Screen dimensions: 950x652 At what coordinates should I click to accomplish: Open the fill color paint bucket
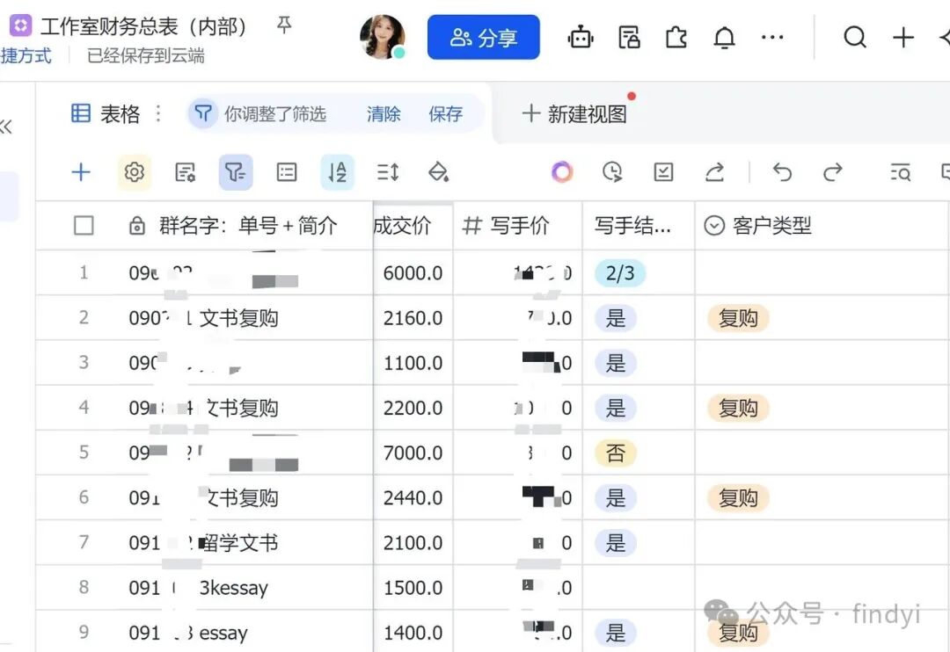coord(438,172)
